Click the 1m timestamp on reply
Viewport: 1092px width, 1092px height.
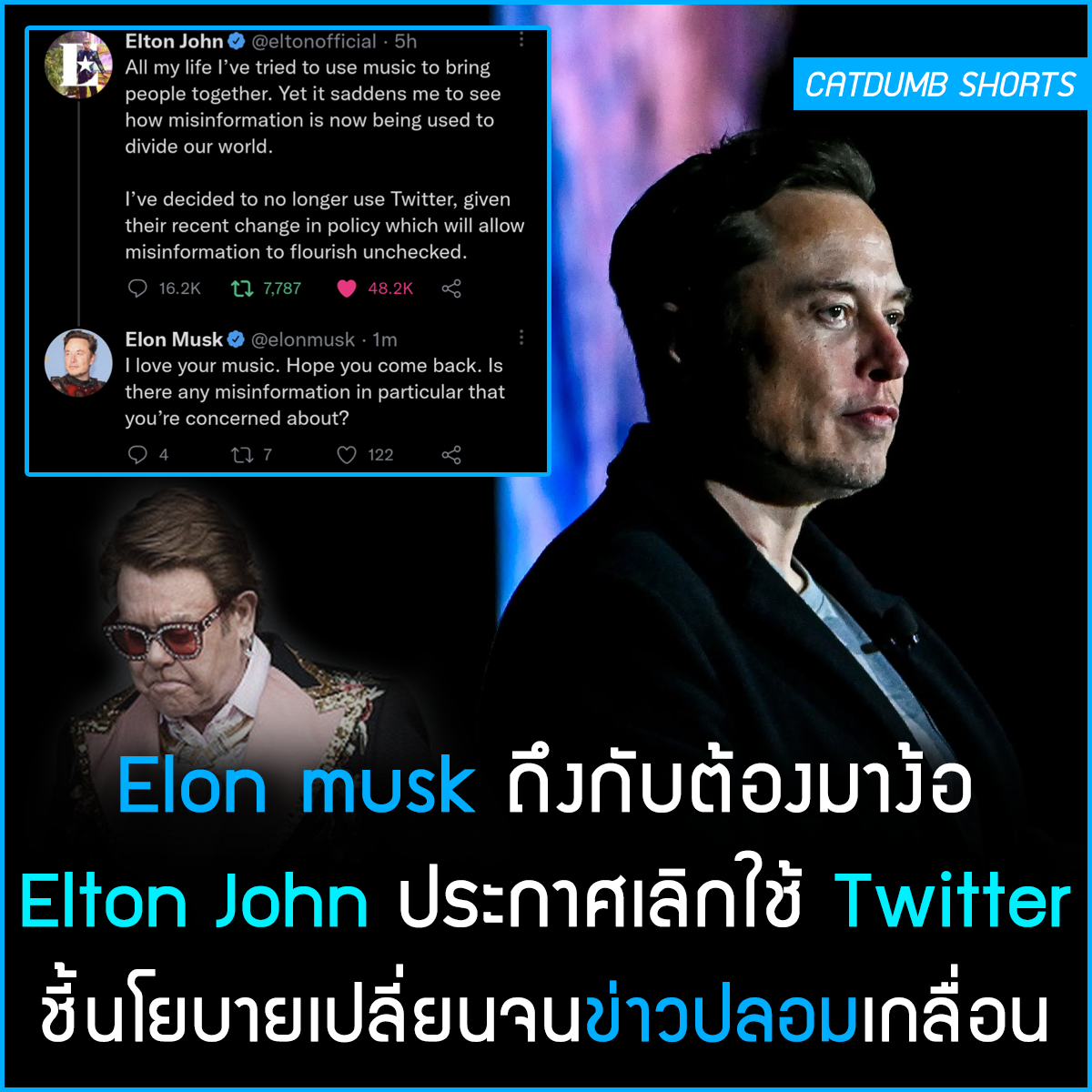385,339
